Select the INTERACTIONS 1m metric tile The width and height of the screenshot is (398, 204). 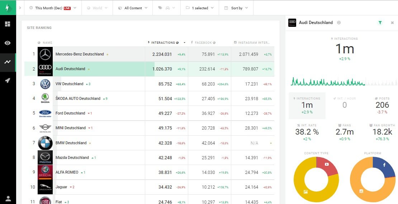[307, 106]
